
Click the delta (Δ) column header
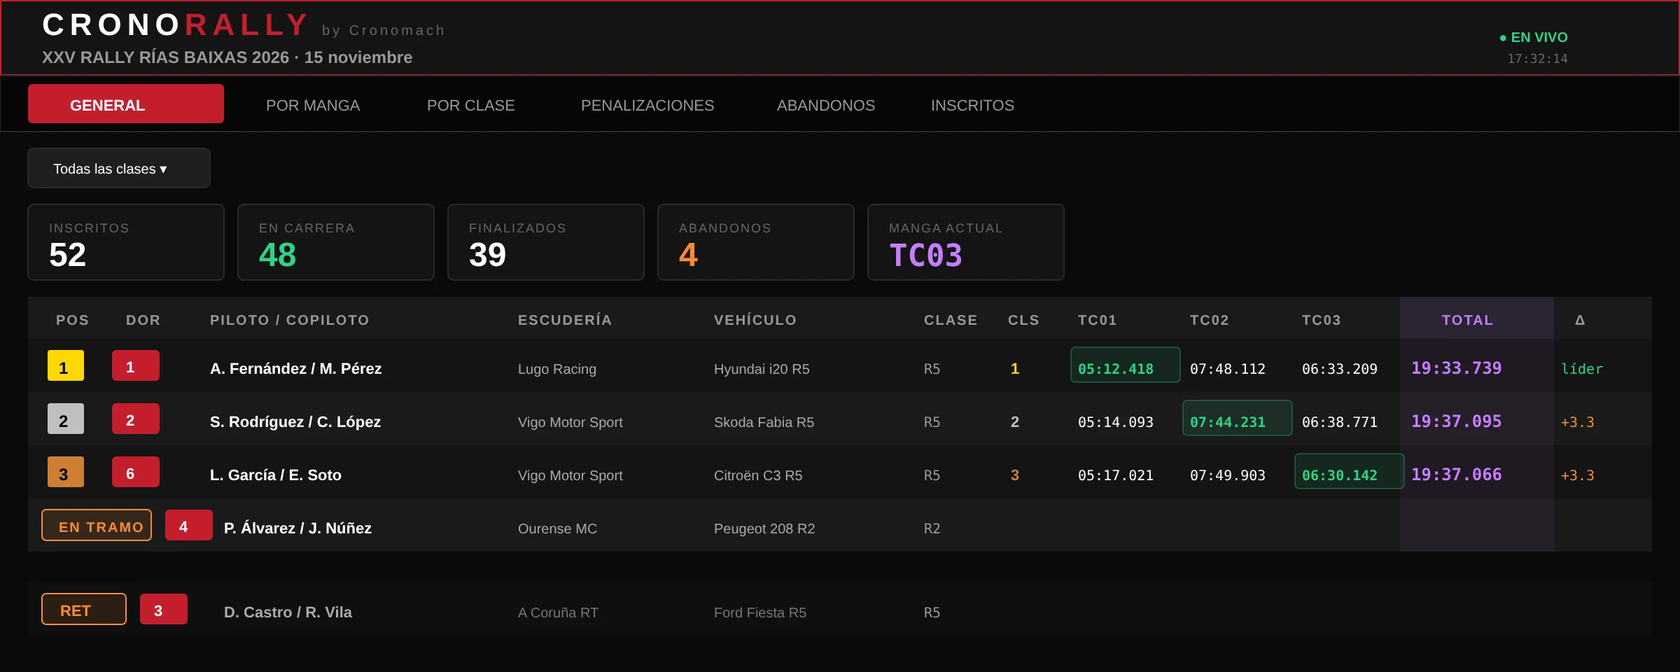pos(1580,320)
